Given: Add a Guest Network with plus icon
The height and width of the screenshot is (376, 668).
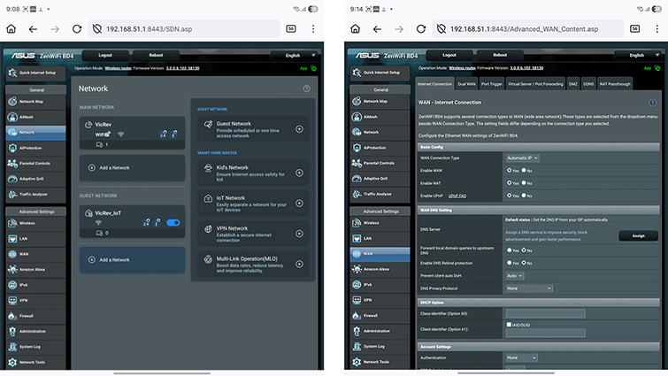Looking at the screenshot, I should tap(299, 129).
